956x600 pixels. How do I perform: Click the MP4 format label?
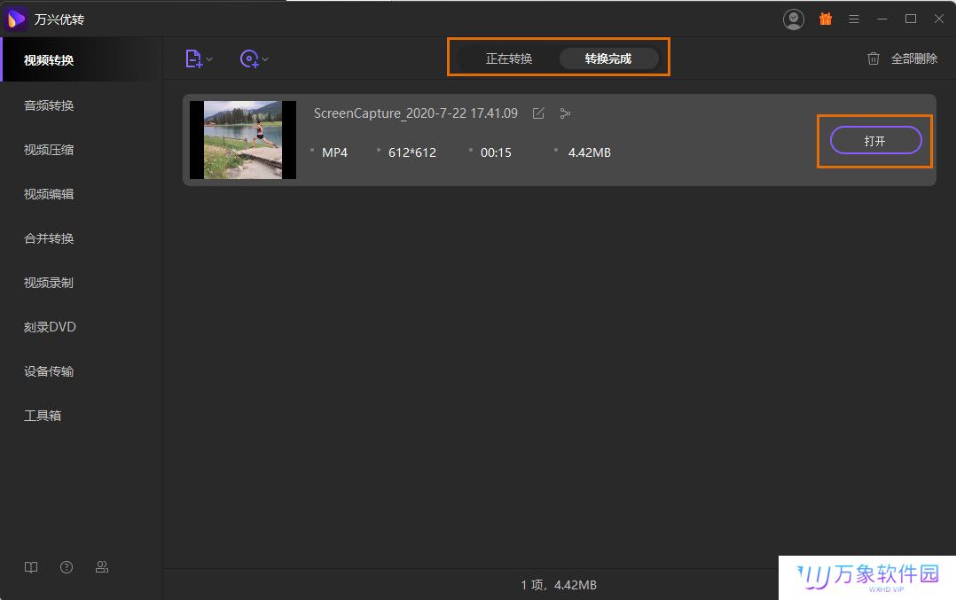tap(334, 152)
